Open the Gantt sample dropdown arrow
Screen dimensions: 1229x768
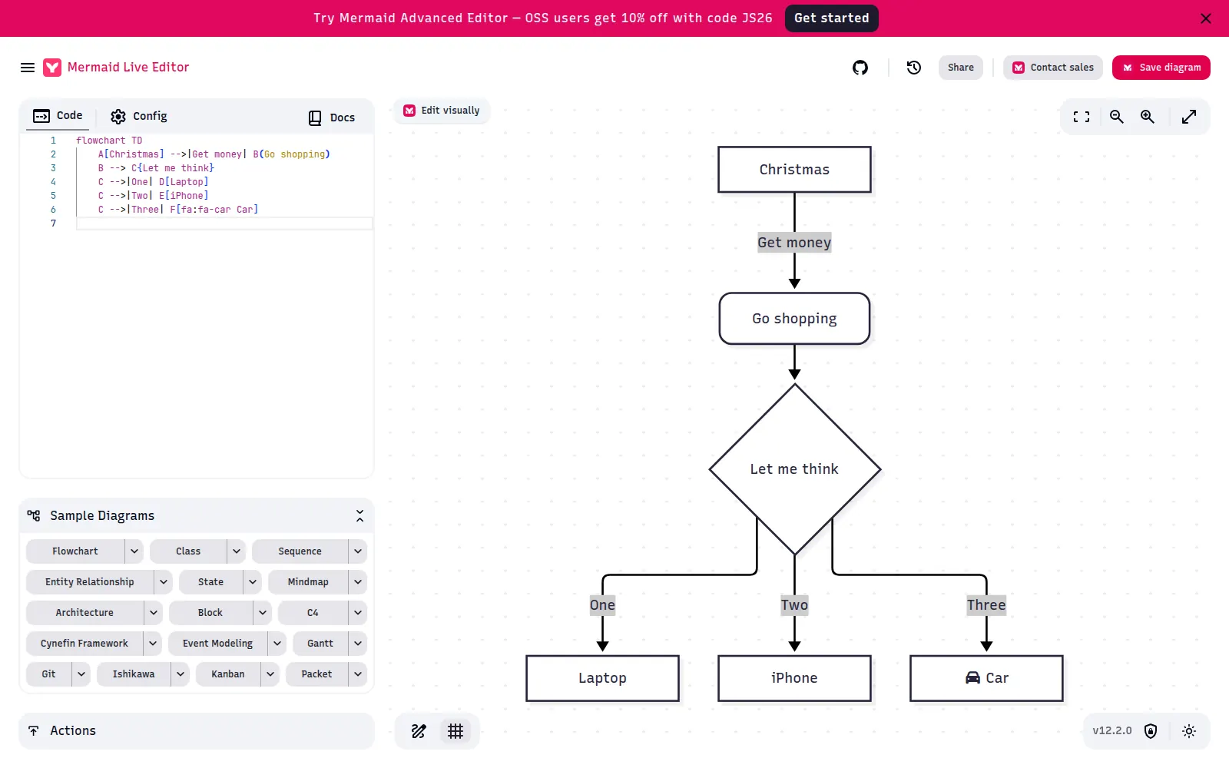(358, 644)
